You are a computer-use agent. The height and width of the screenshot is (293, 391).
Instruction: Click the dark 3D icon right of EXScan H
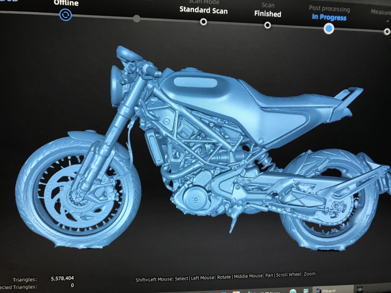coord(359,290)
